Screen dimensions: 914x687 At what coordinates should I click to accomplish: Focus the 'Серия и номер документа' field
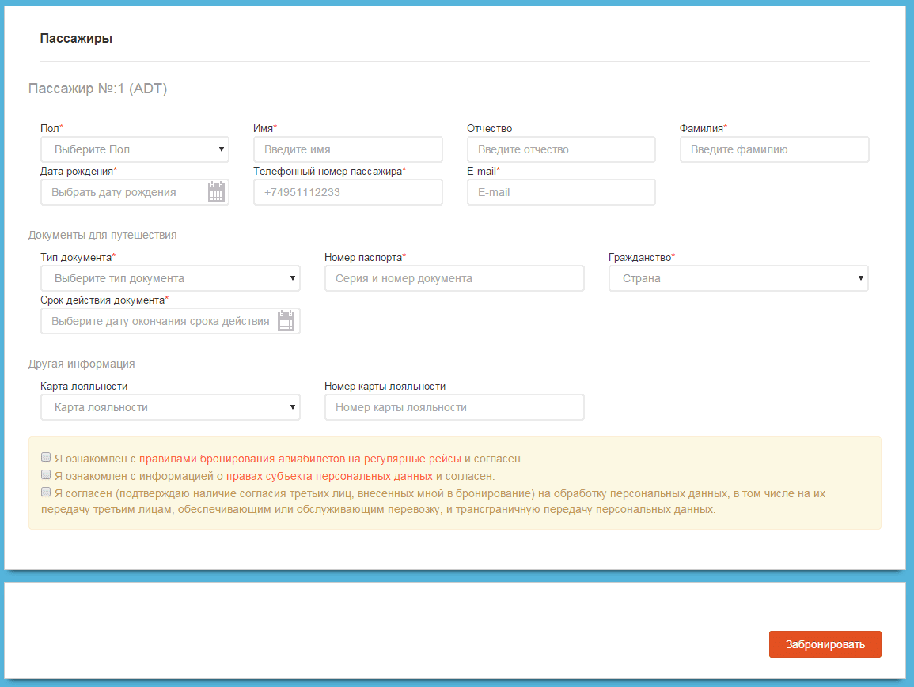click(x=454, y=278)
